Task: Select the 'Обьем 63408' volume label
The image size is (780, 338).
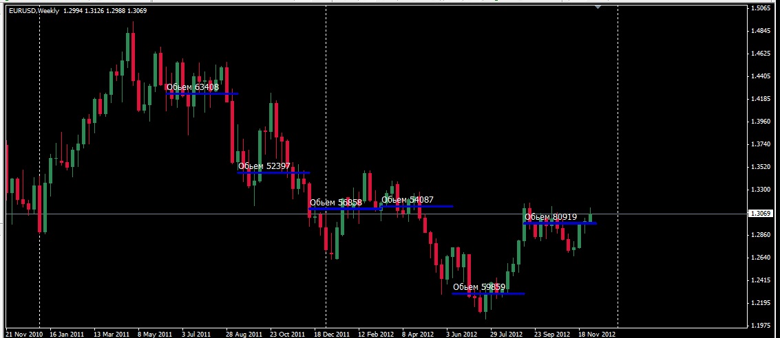Action: 193,87
